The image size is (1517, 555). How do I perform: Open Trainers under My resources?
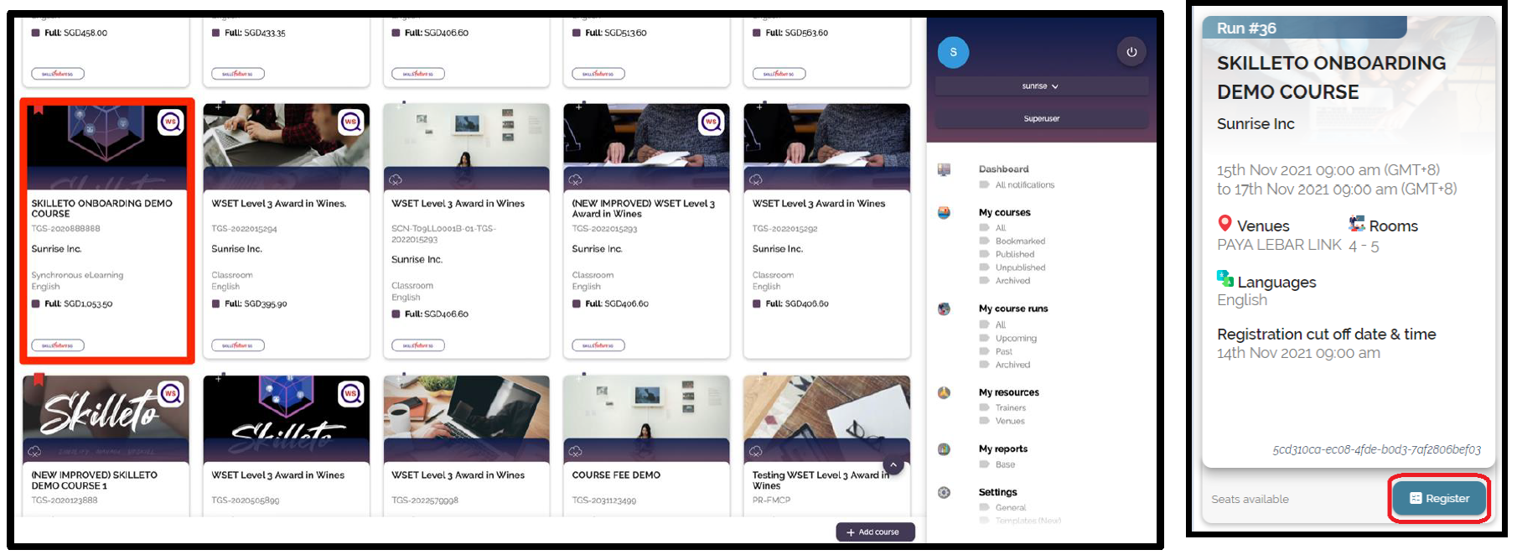1010,408
